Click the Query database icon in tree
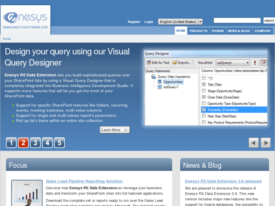This screenshot has height=206, width=275. (x=154, y=77)
